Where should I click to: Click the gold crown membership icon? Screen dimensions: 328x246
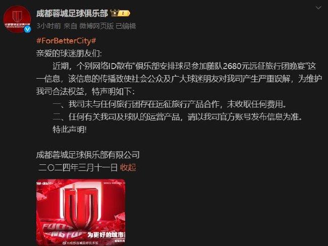click(x=115, y=13)
